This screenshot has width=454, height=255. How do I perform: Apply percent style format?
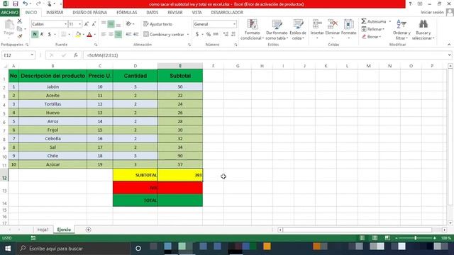(208, 35)
